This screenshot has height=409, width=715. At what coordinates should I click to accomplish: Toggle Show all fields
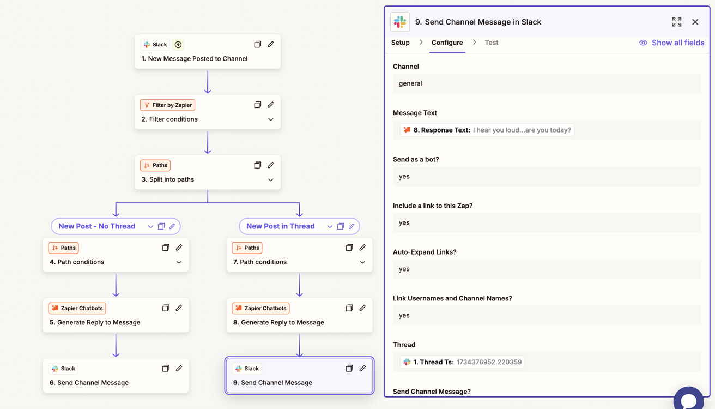point(671,43)
